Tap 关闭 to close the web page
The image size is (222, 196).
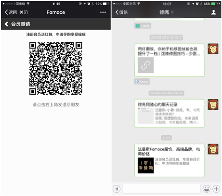(23, 13)
